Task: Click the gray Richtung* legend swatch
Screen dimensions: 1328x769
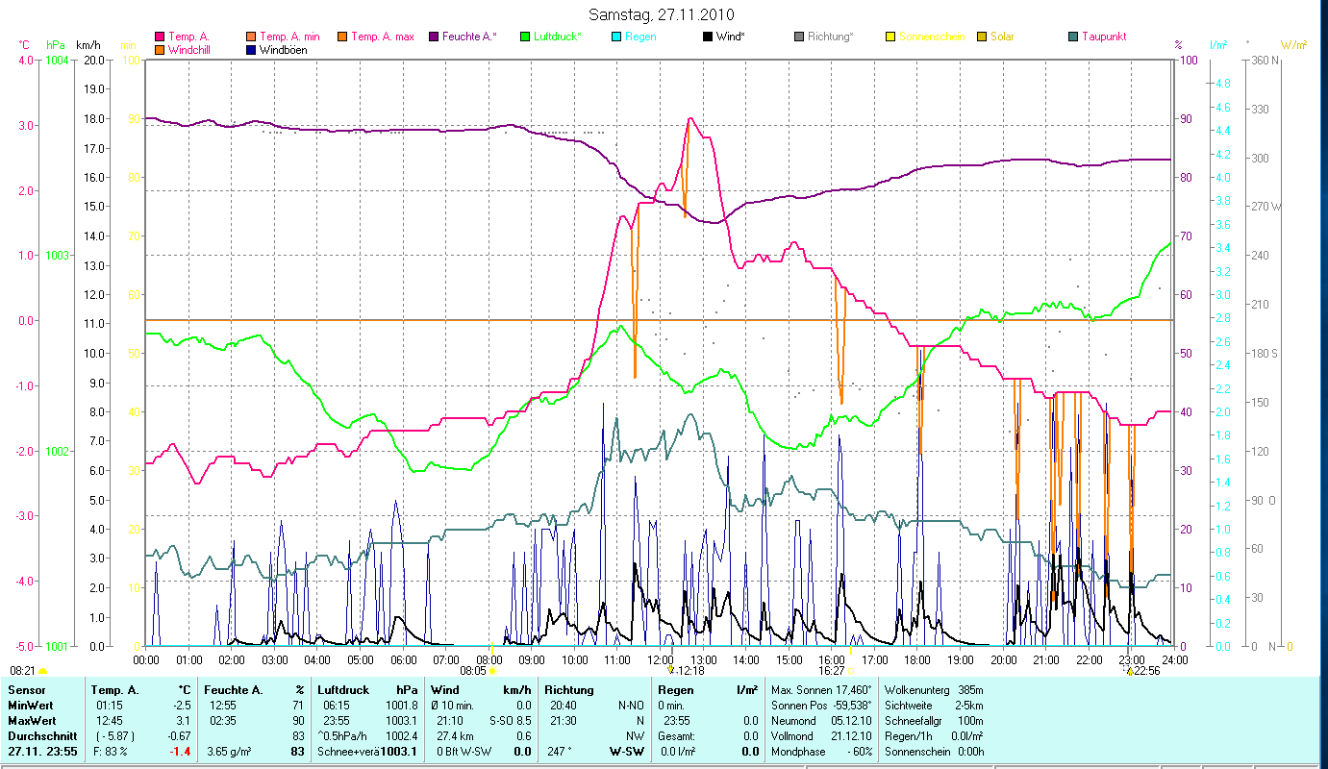Action: point(798,37)
